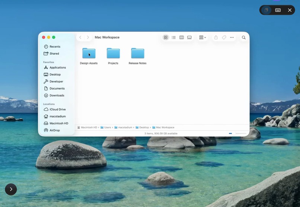Open the Group By dropdown

(202, 38)
